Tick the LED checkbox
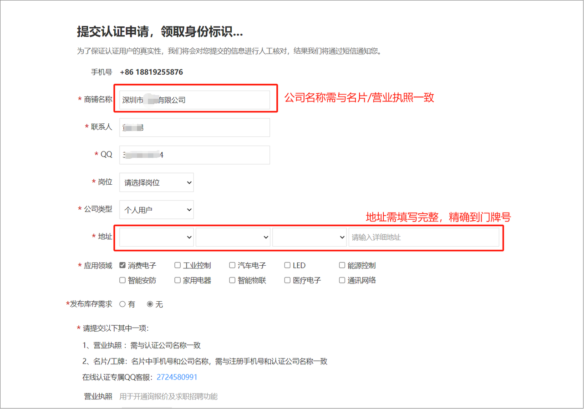 287,265
